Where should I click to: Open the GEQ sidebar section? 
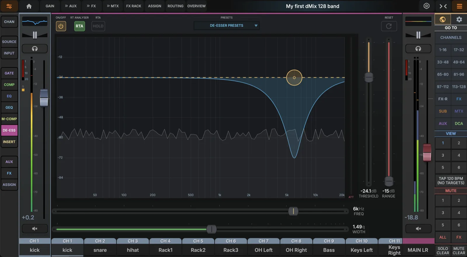[x=9, y=108]
